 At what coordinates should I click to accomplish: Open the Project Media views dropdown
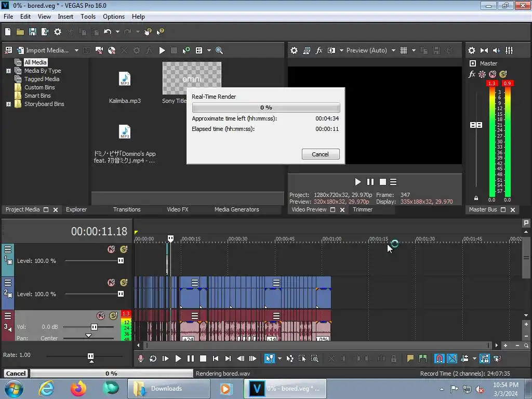[209, 50]
